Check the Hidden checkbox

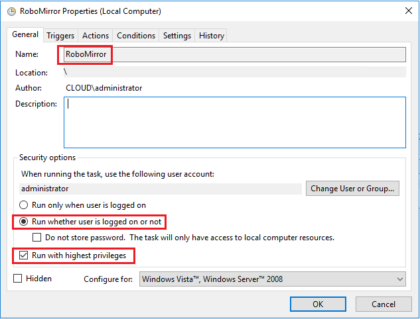coord(18,279)
